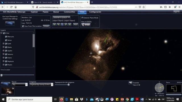Open the Firefox hamburger menu
The height and width of the screenshot is (102, 182).
pos(179,7)
